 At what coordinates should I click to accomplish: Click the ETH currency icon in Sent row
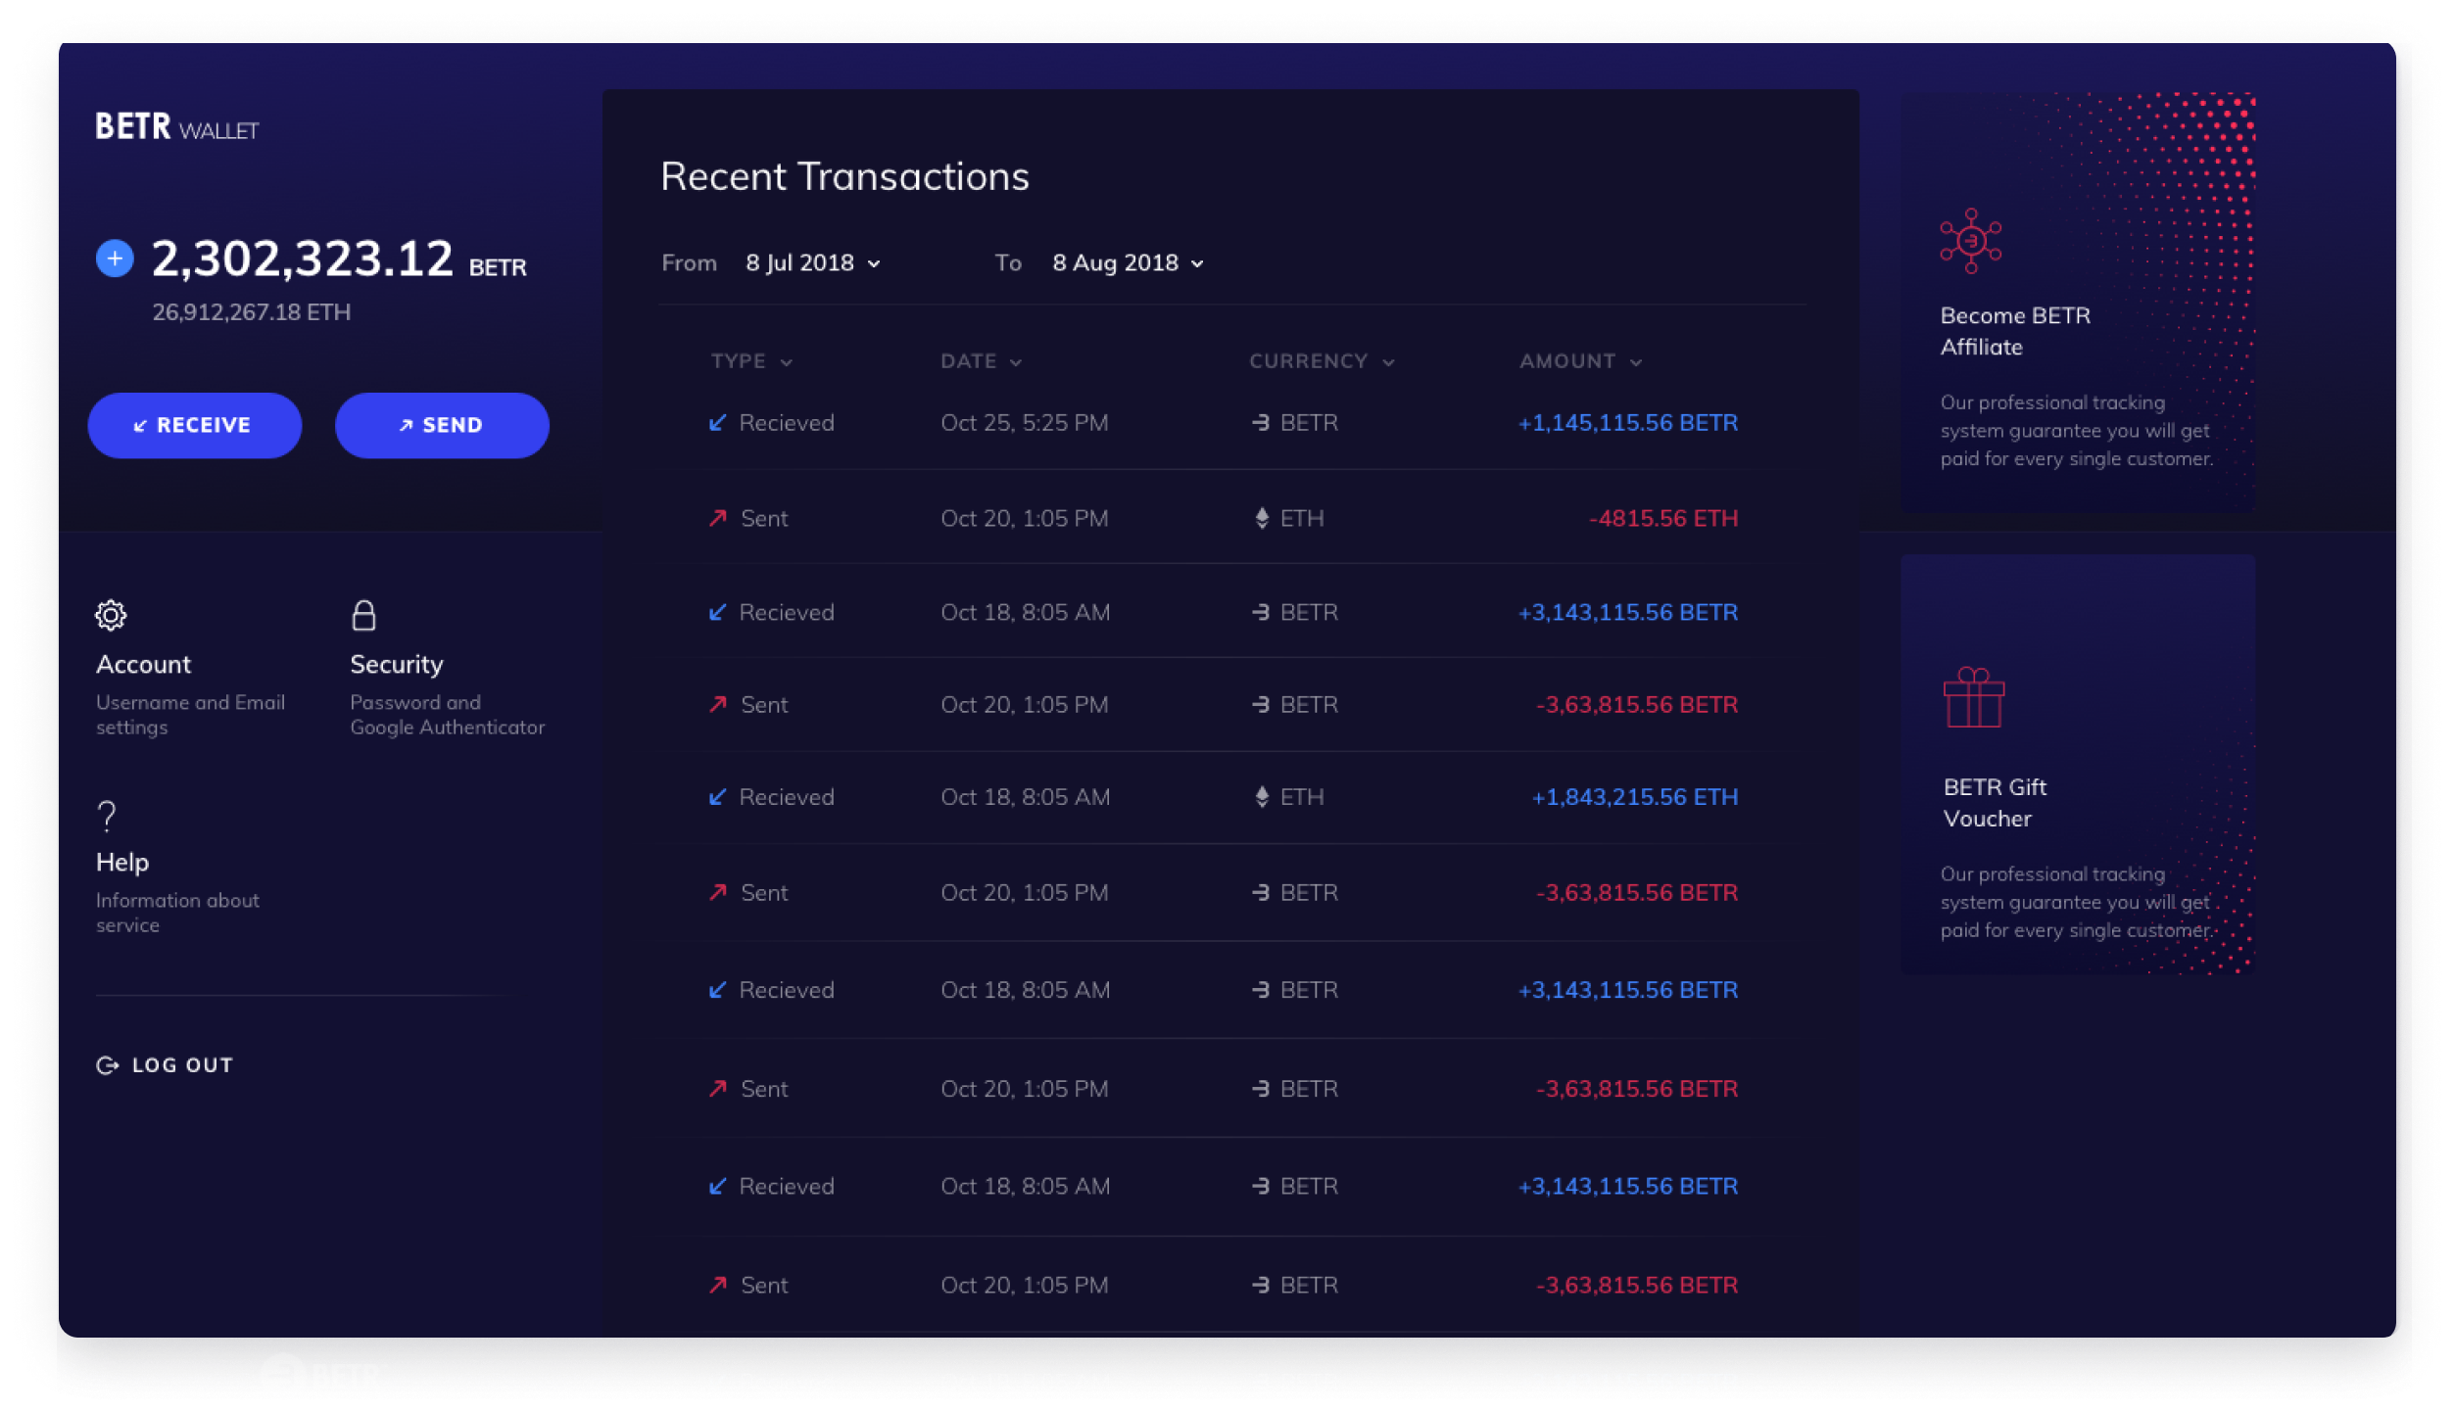click(1262, 518)
